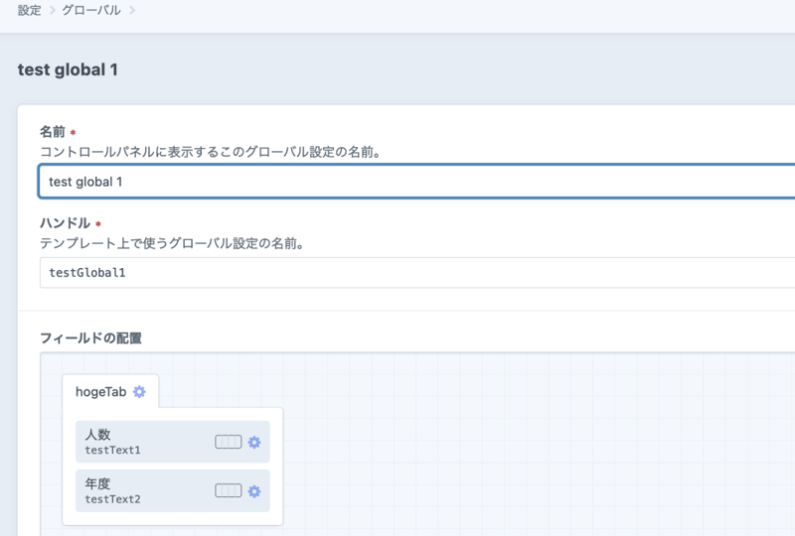Select the 年度 testText2 field block
Image resolution: width=795 pixels, height=536 pixels.
coord(139,491)
